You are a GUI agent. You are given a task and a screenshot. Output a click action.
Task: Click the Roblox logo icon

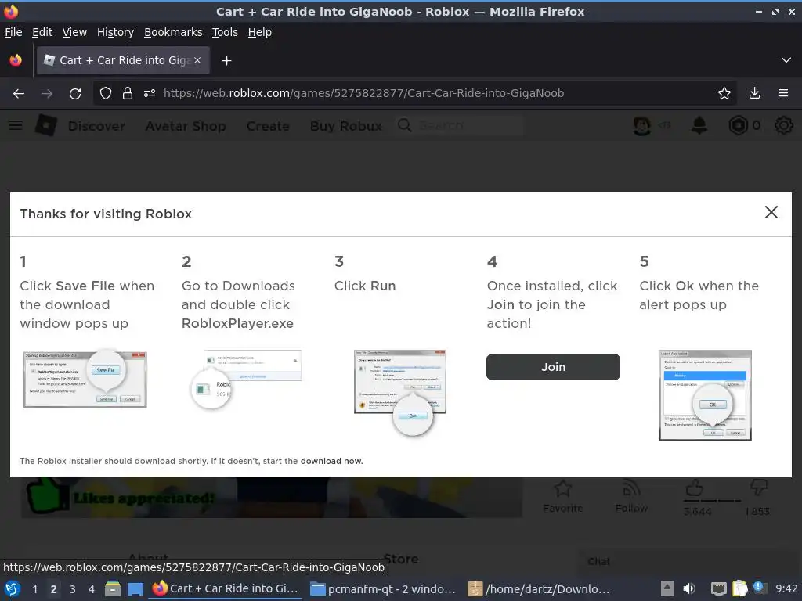click(46, 126)
